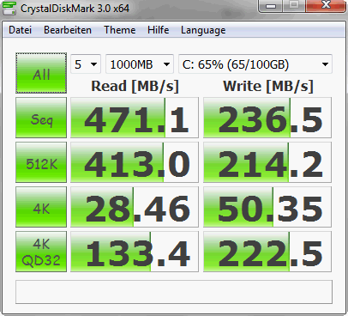Viewport: 348px width, 316px height.
Task: Select the 4K write result 50.35
Action: click(267, 207)
